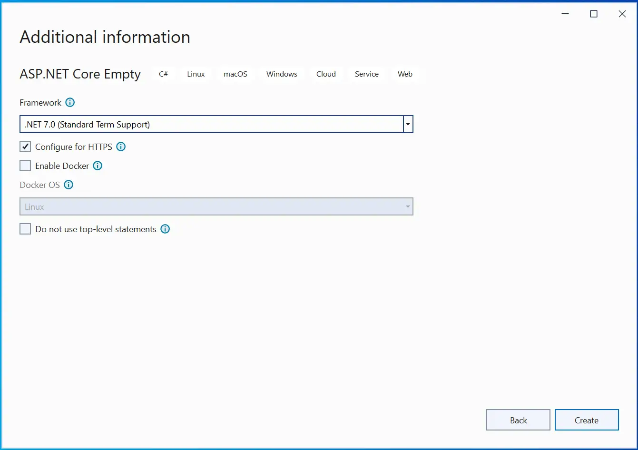
Task: Click the macOS tag
Action: 236,74
